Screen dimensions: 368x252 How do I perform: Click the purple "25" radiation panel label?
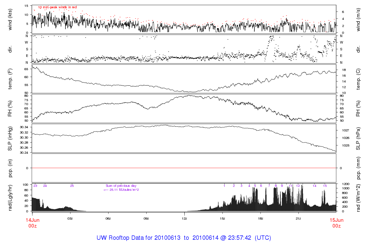pos(72,186)
